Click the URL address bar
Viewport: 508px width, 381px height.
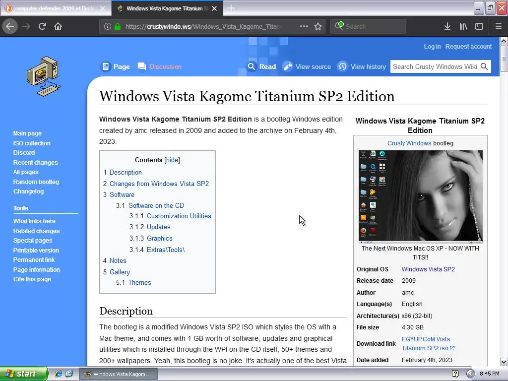(202, 27)
